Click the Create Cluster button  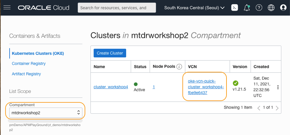pos(110,53)
